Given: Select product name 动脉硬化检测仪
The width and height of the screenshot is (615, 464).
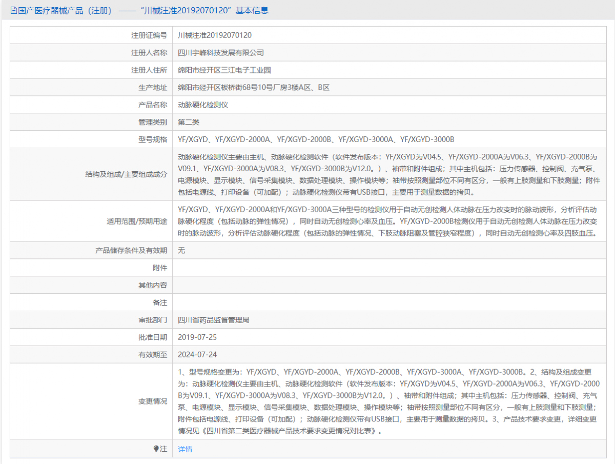Looking at the screenshot, I should pos(203,105).
